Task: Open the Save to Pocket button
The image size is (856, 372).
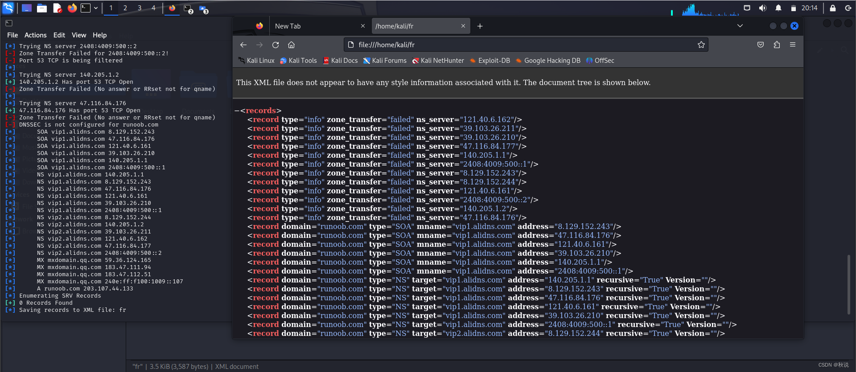Action: click(x=761, y=45)
